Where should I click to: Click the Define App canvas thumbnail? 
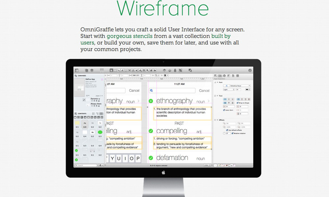coord(79,88)
